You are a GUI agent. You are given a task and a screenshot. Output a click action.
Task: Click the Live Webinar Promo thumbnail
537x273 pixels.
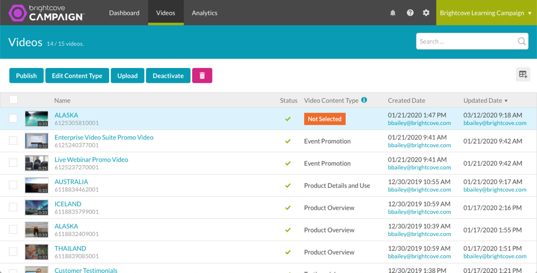coord(36,163)
